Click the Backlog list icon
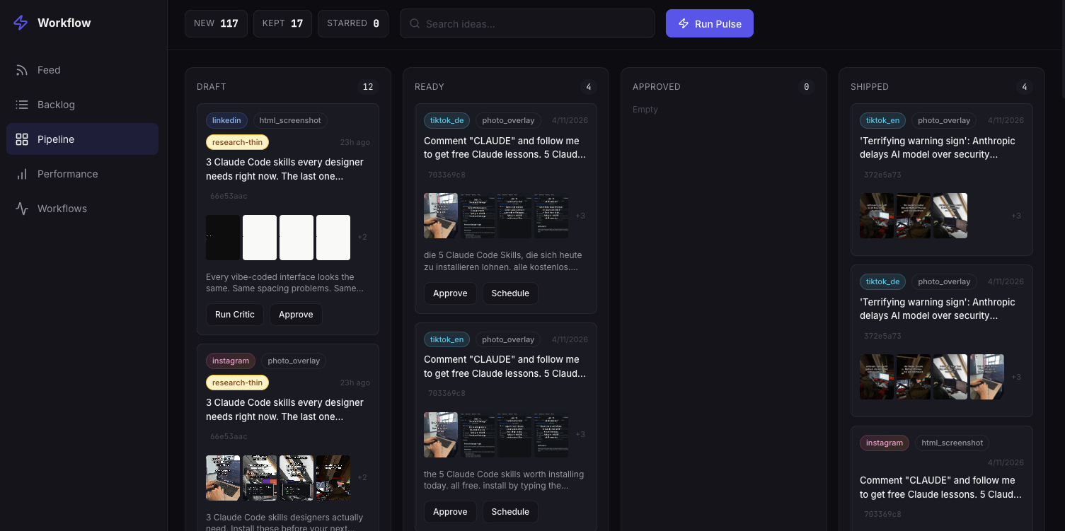Image resolution: width=1065 pixels, height=531 pixels. tap(22, 105)
